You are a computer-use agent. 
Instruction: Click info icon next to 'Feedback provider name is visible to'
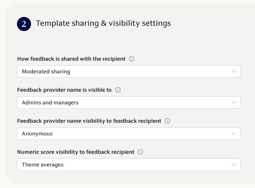tap(118, 90)
